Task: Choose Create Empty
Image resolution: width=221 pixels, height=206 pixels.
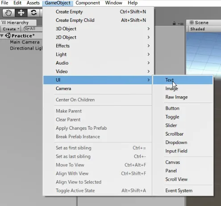Action: (98, 12)
